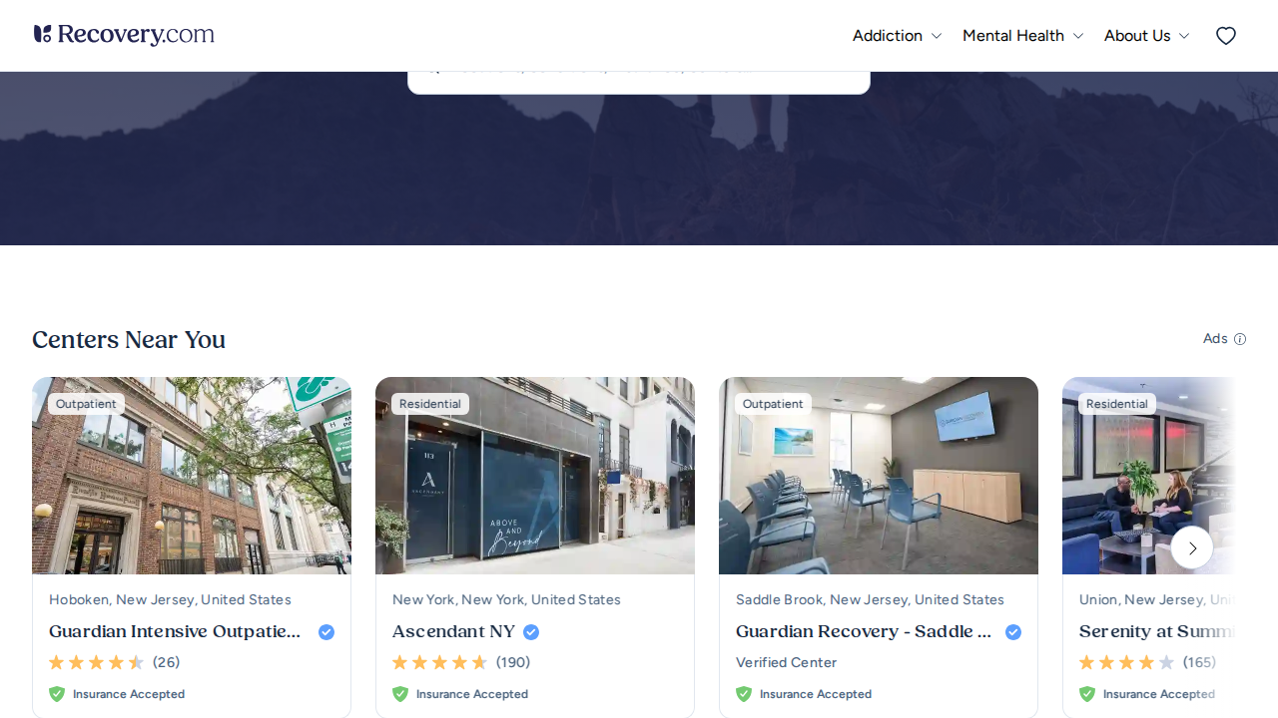The height and width of the screenshot is (718, 1278).
Task: Click Insurance Accepted text on Saddle Brook card
Action: [816, 694]
